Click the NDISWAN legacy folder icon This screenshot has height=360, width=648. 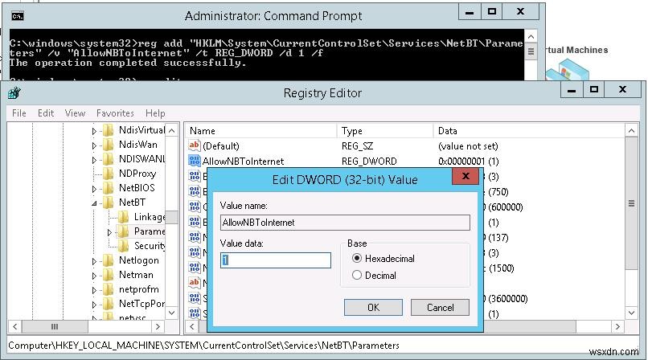click(109, 159)
